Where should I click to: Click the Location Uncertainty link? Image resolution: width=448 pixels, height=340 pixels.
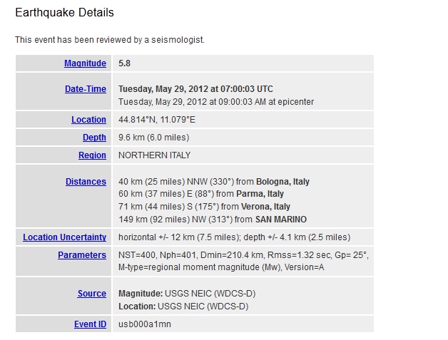point(64,237)
